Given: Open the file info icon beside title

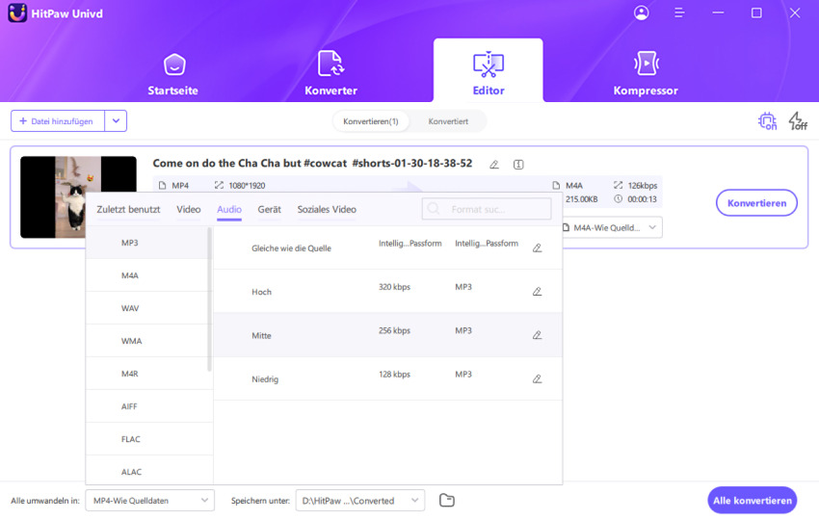Looking at the screenshot, I should 518,165.
